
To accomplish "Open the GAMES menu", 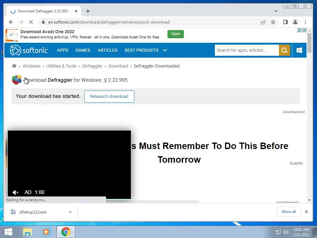I will tap(83, 50).
